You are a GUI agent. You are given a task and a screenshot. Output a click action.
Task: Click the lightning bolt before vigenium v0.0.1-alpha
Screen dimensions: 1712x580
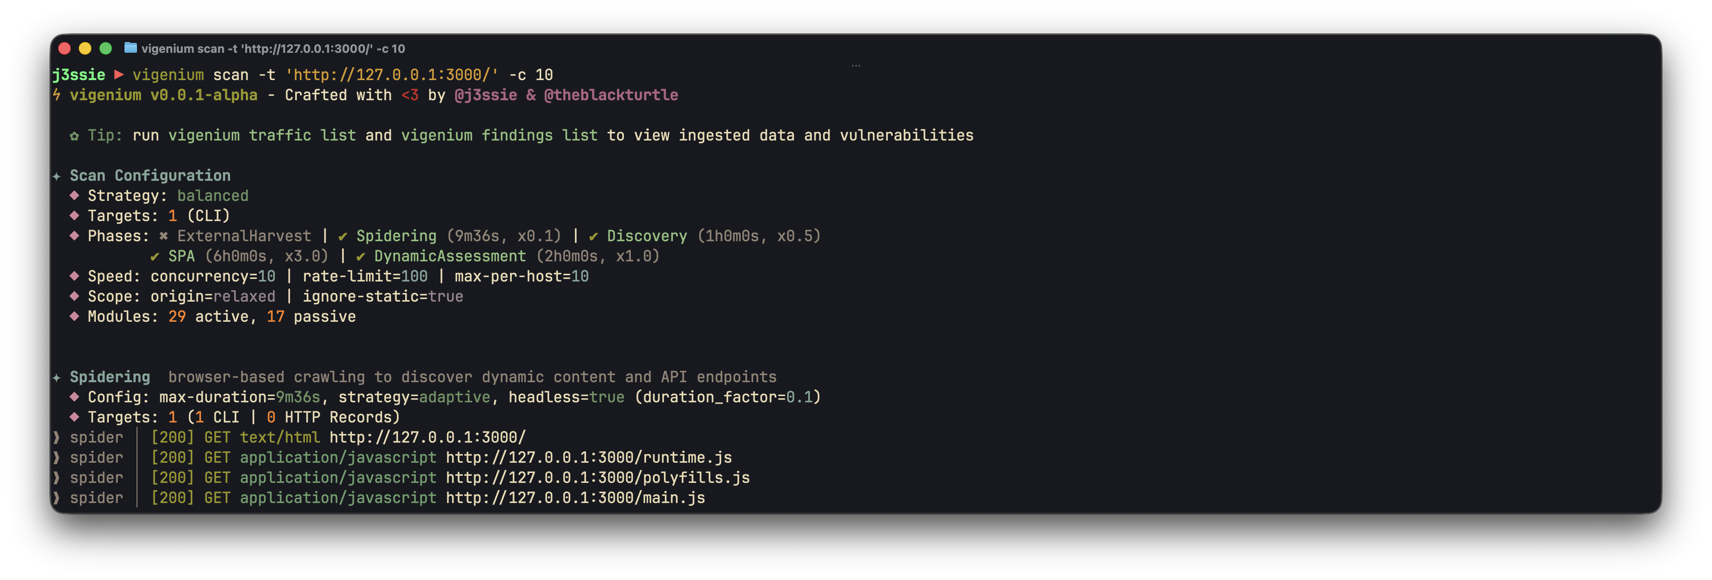pos(57,95)
